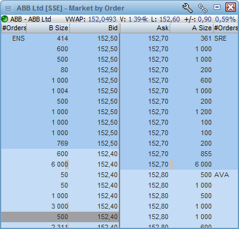The width and height of the screenshot is (239, 229).
Task: Click the 1 004 bid order row
Action: pyautogui.click(x=60, y=91)
